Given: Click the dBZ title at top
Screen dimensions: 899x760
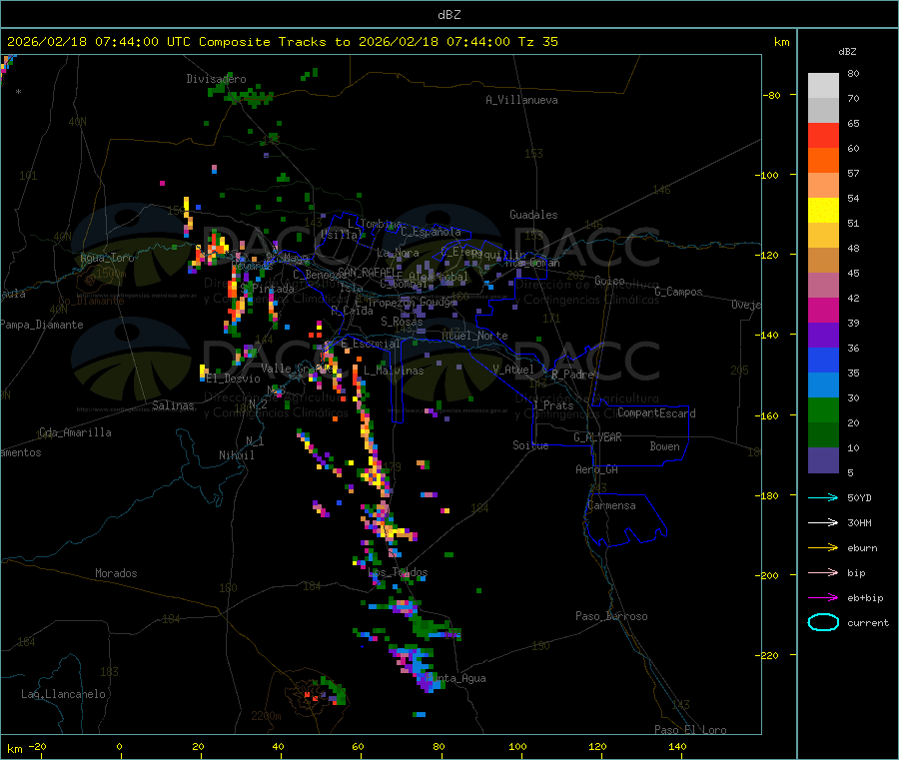Looking at the screenshot, I should pyautogui.click(x=449, y=15).
